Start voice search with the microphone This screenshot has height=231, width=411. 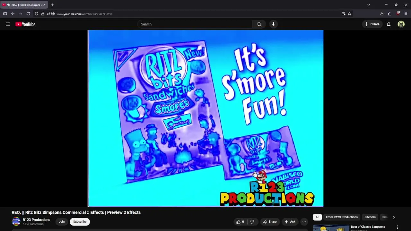pyautogui.click(x=274, y=24)
